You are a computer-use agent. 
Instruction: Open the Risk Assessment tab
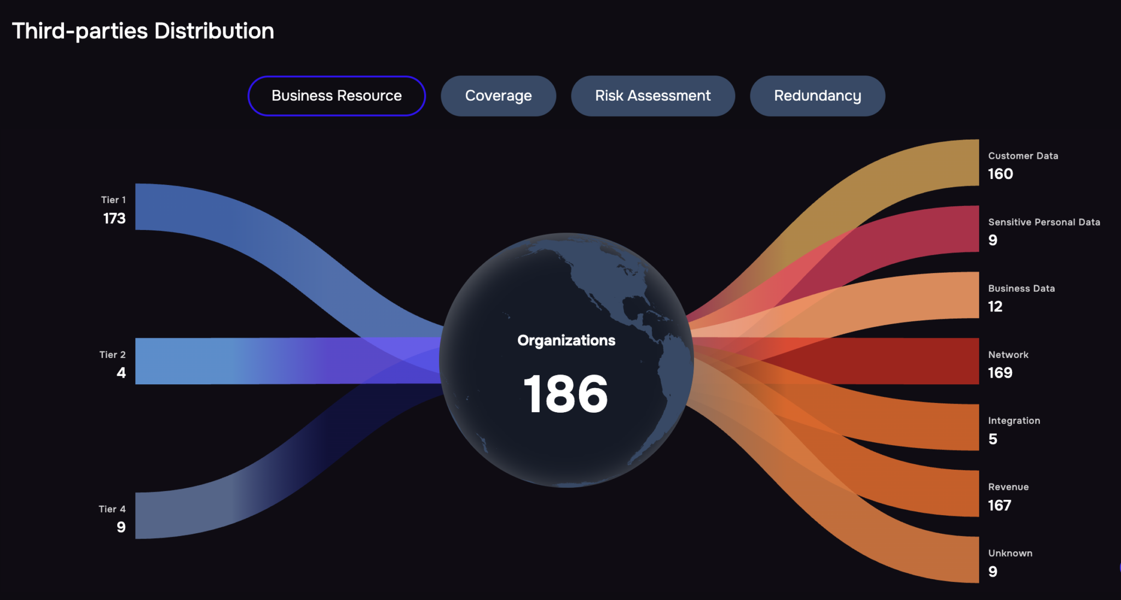[x=652, y=96]
